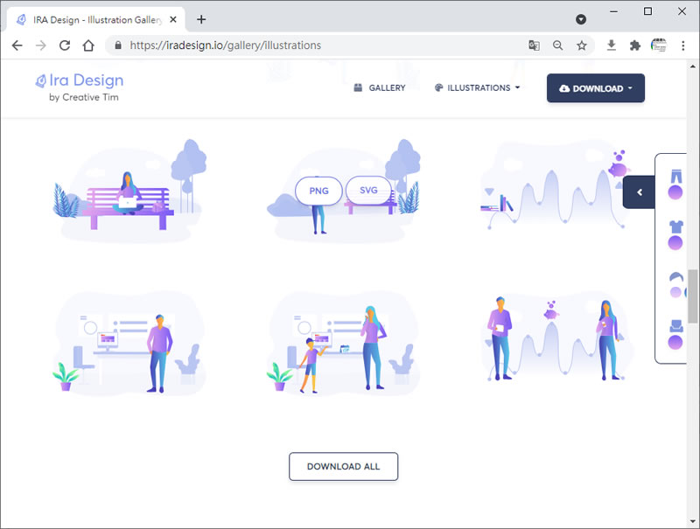Open woman on park bench illustration

pyautogui.click(x=129, y=191)
